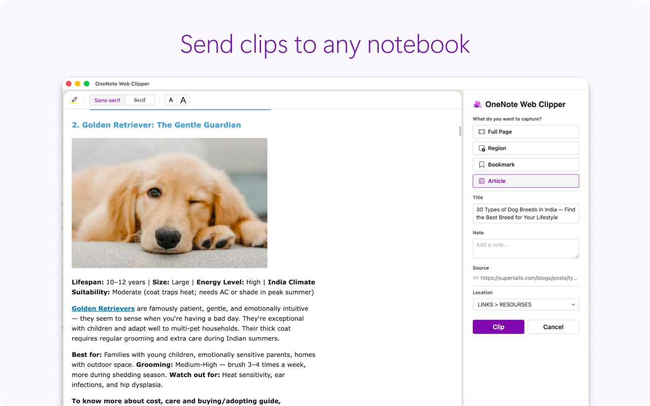650x406 pixels.
Task: Click the Golden Retriever heading
Action: coord(156,125)
